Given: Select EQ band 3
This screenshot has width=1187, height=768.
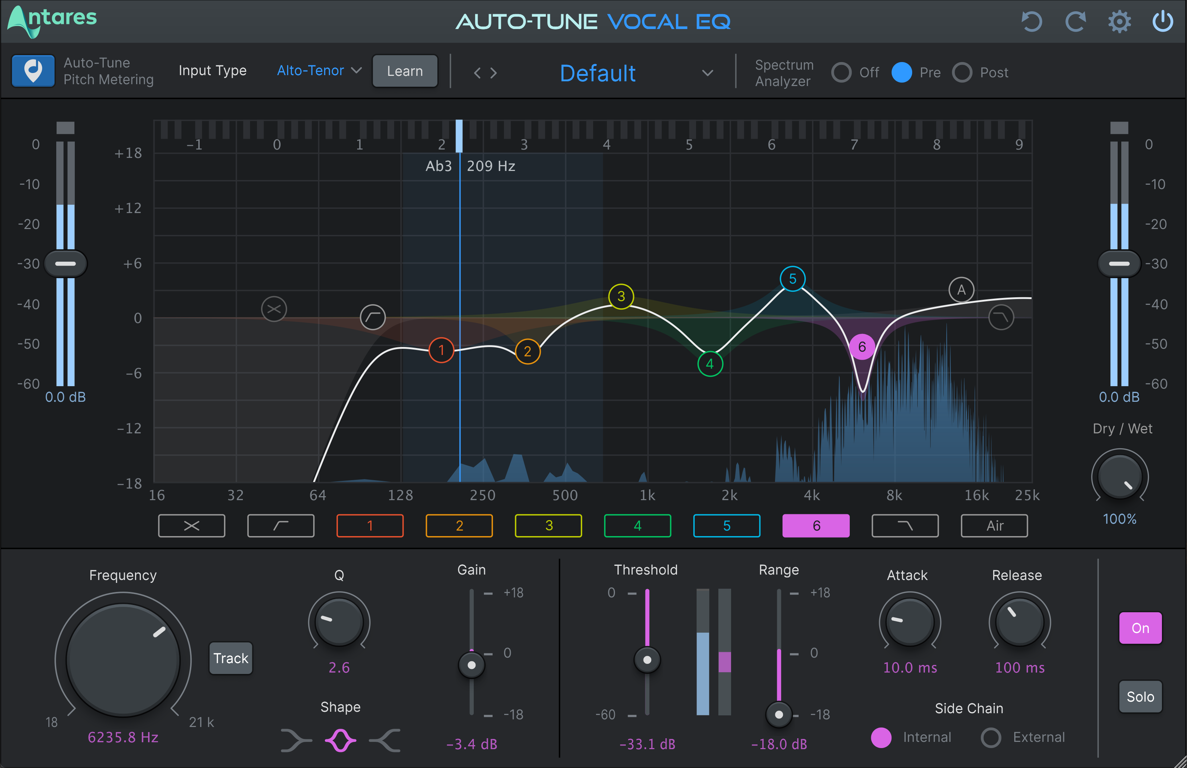Looking at the screenshot, I should coord(548,525).
